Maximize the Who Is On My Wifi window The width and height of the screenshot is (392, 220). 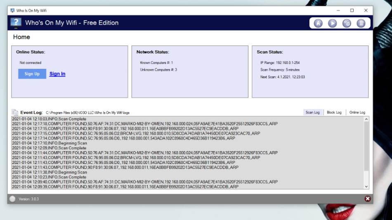click(x=352, y=10)
